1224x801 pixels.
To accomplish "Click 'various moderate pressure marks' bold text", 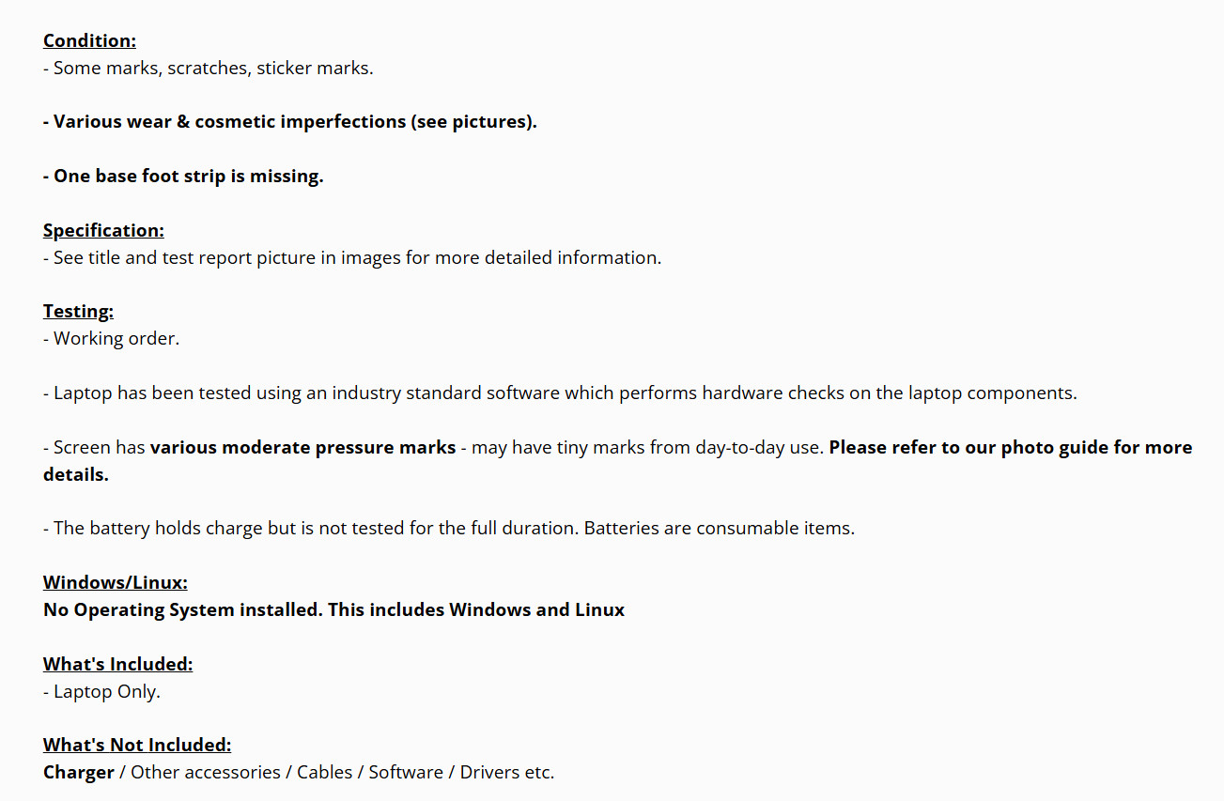I will click(303, 447).
